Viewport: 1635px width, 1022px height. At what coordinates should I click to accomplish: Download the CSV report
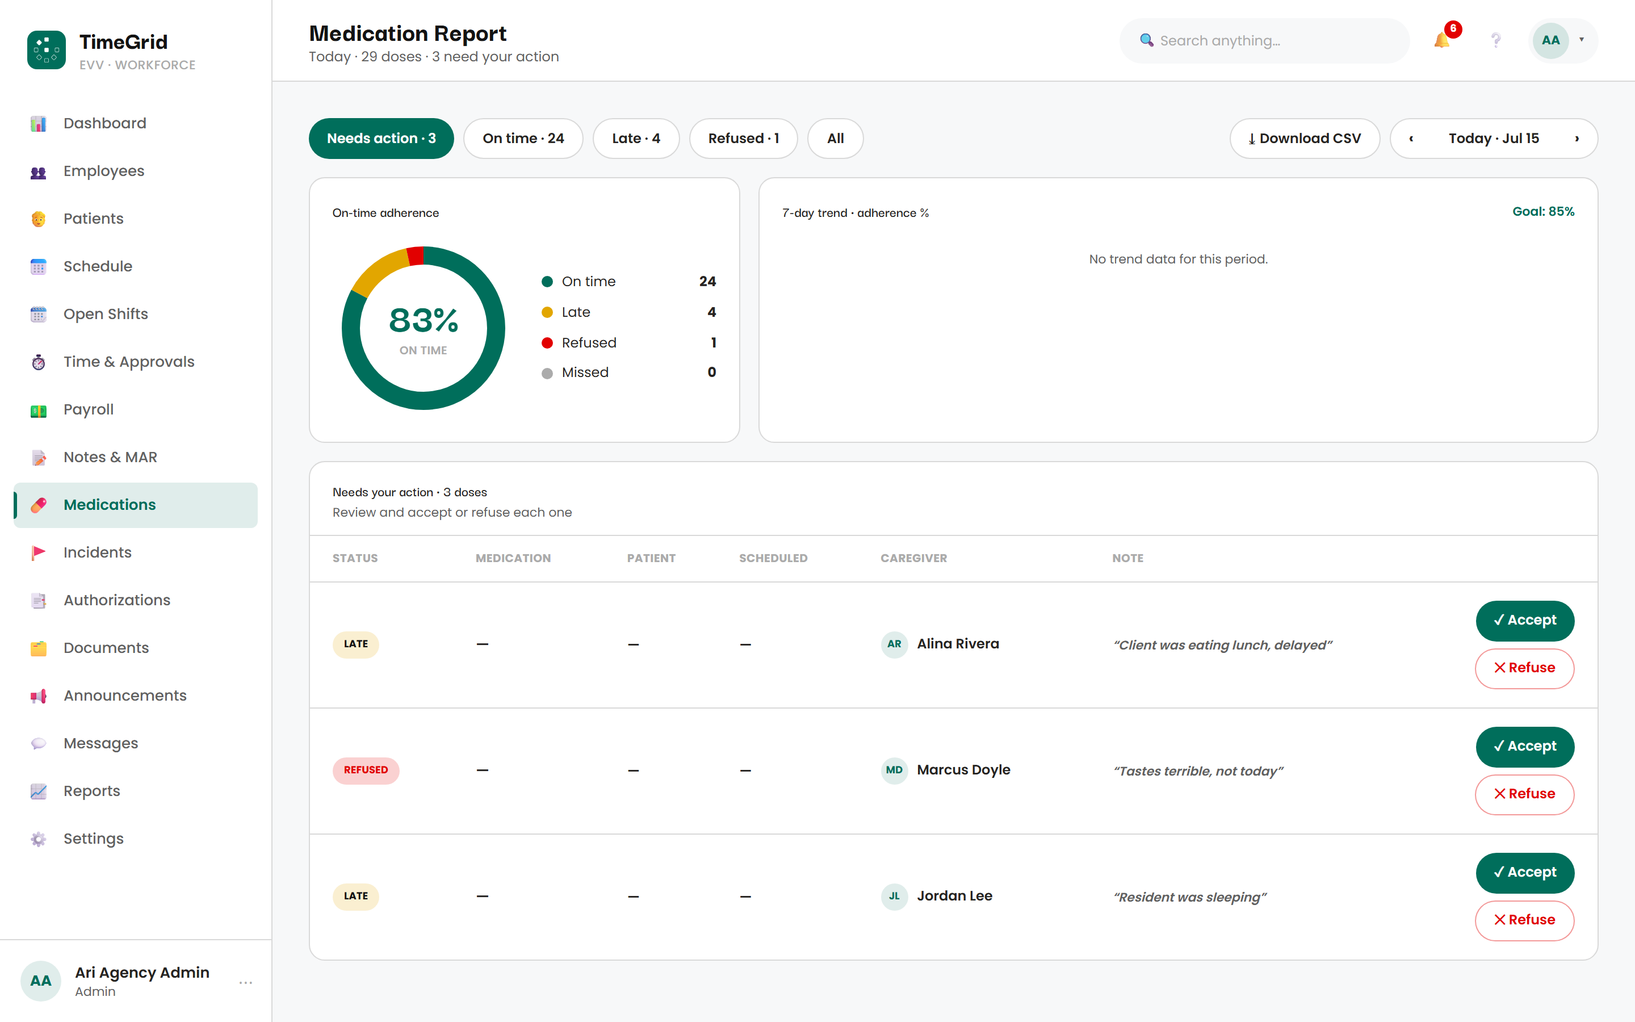(1304, 139)
